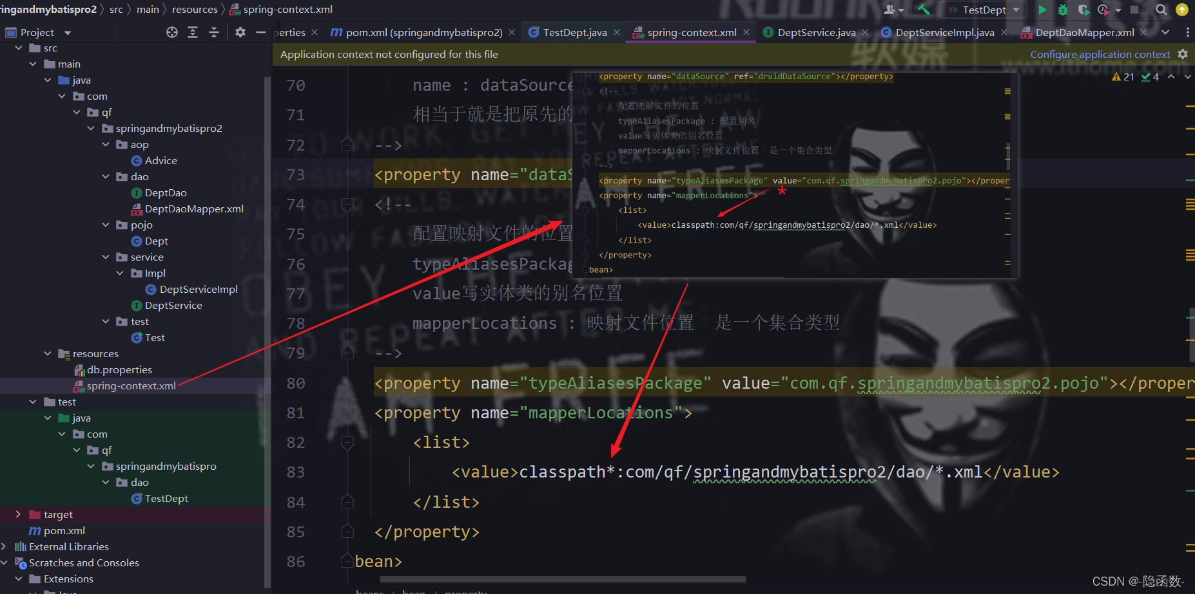The height and width of the screenshot is (594, 1195).
Task: Collapse the aop package node
Action: [106, 145]
